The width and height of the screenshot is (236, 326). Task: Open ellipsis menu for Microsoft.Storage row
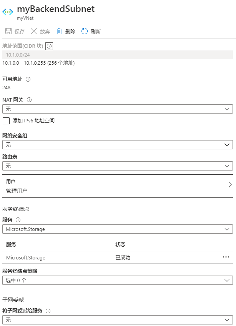(x=226, y=257)
